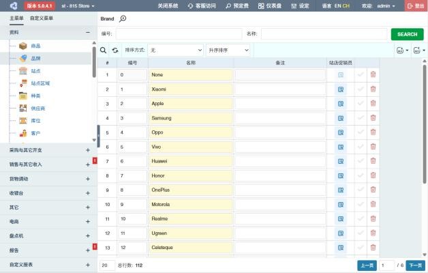Open the second import file icon menu
428x273 pixels.
pyautogui.click(x=419, y=51)
